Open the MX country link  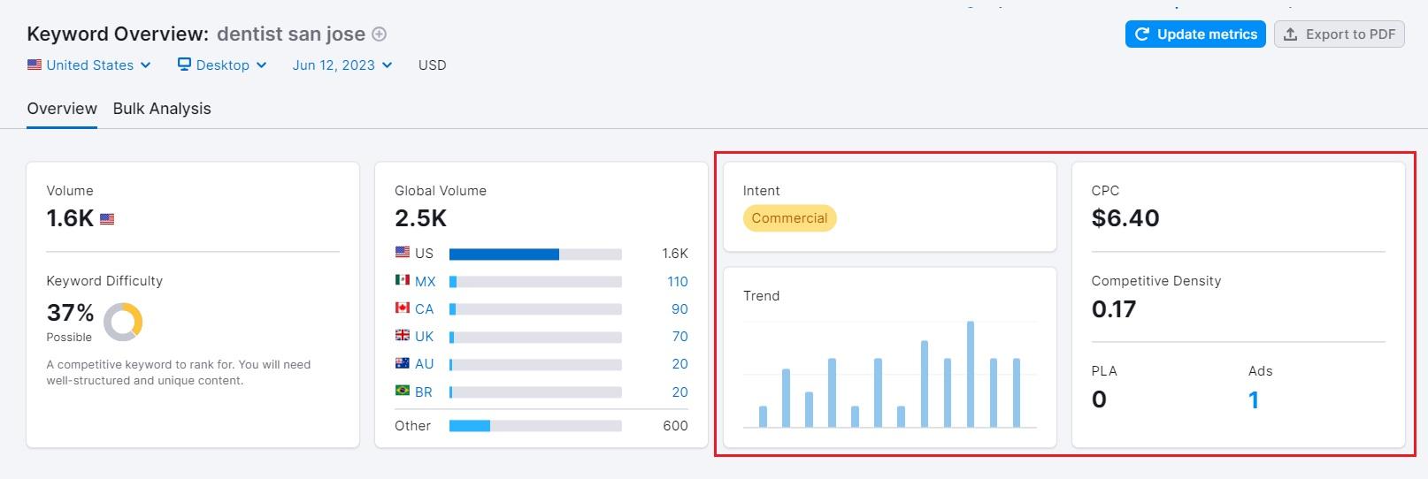point(425,282)
